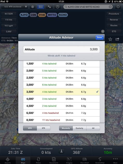Tap the Altitude input field

pos(61,49)
